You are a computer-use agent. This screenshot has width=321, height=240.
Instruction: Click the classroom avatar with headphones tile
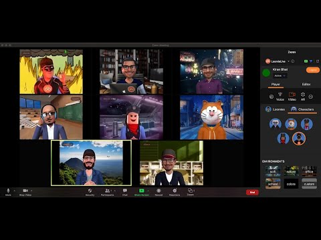[51, 117]
